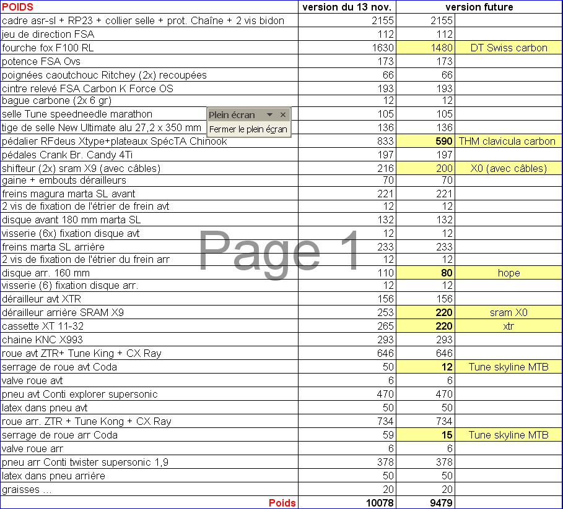Select the cassette weight value 265
The image size is (563, 509).
tap(347, 326)
